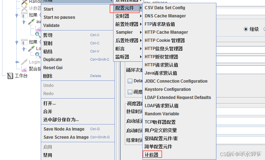Select 登陆配置元件/素
This screenshot has width=265, height=160.
click(179, 138)
